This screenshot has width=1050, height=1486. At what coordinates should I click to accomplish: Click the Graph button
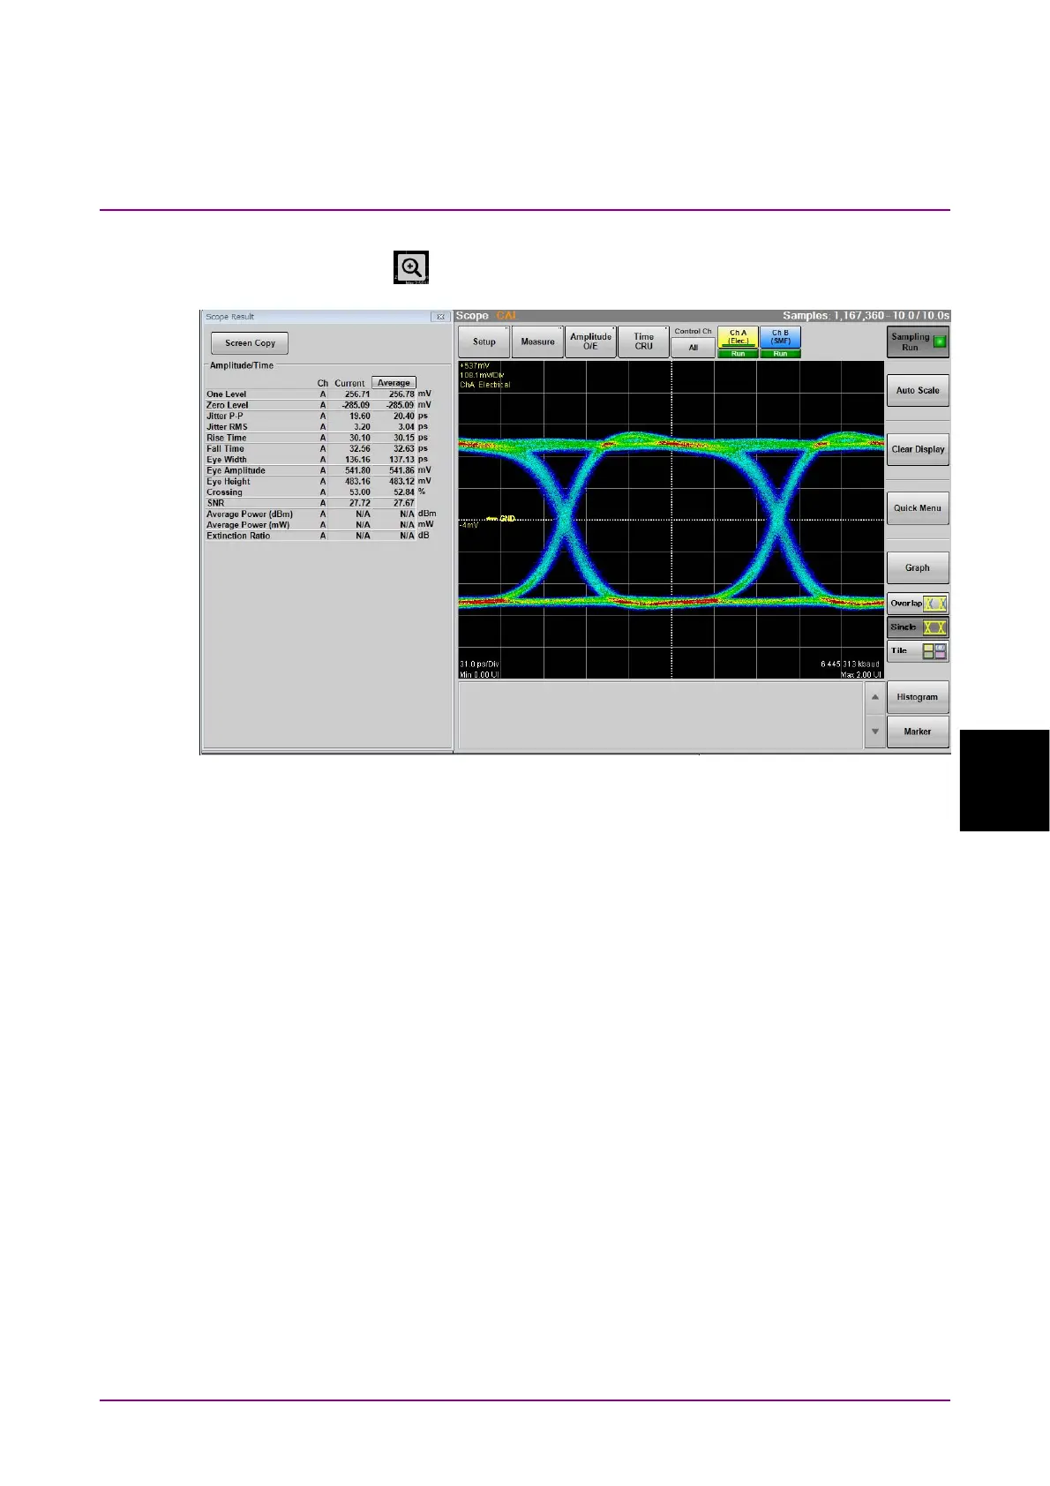(918, 567)
